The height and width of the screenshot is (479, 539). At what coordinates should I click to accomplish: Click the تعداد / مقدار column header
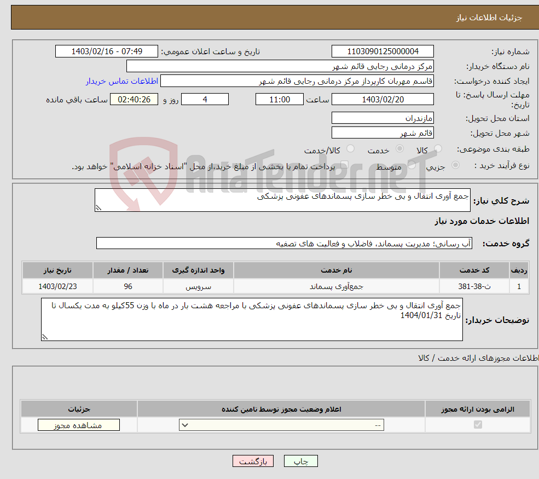tap(128, 270)
